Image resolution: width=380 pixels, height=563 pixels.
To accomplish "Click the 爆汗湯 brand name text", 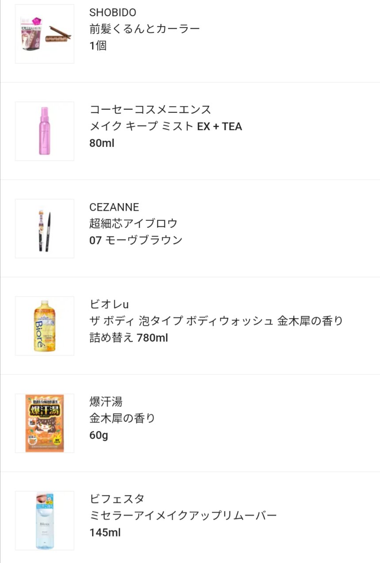I will point(106,402).
